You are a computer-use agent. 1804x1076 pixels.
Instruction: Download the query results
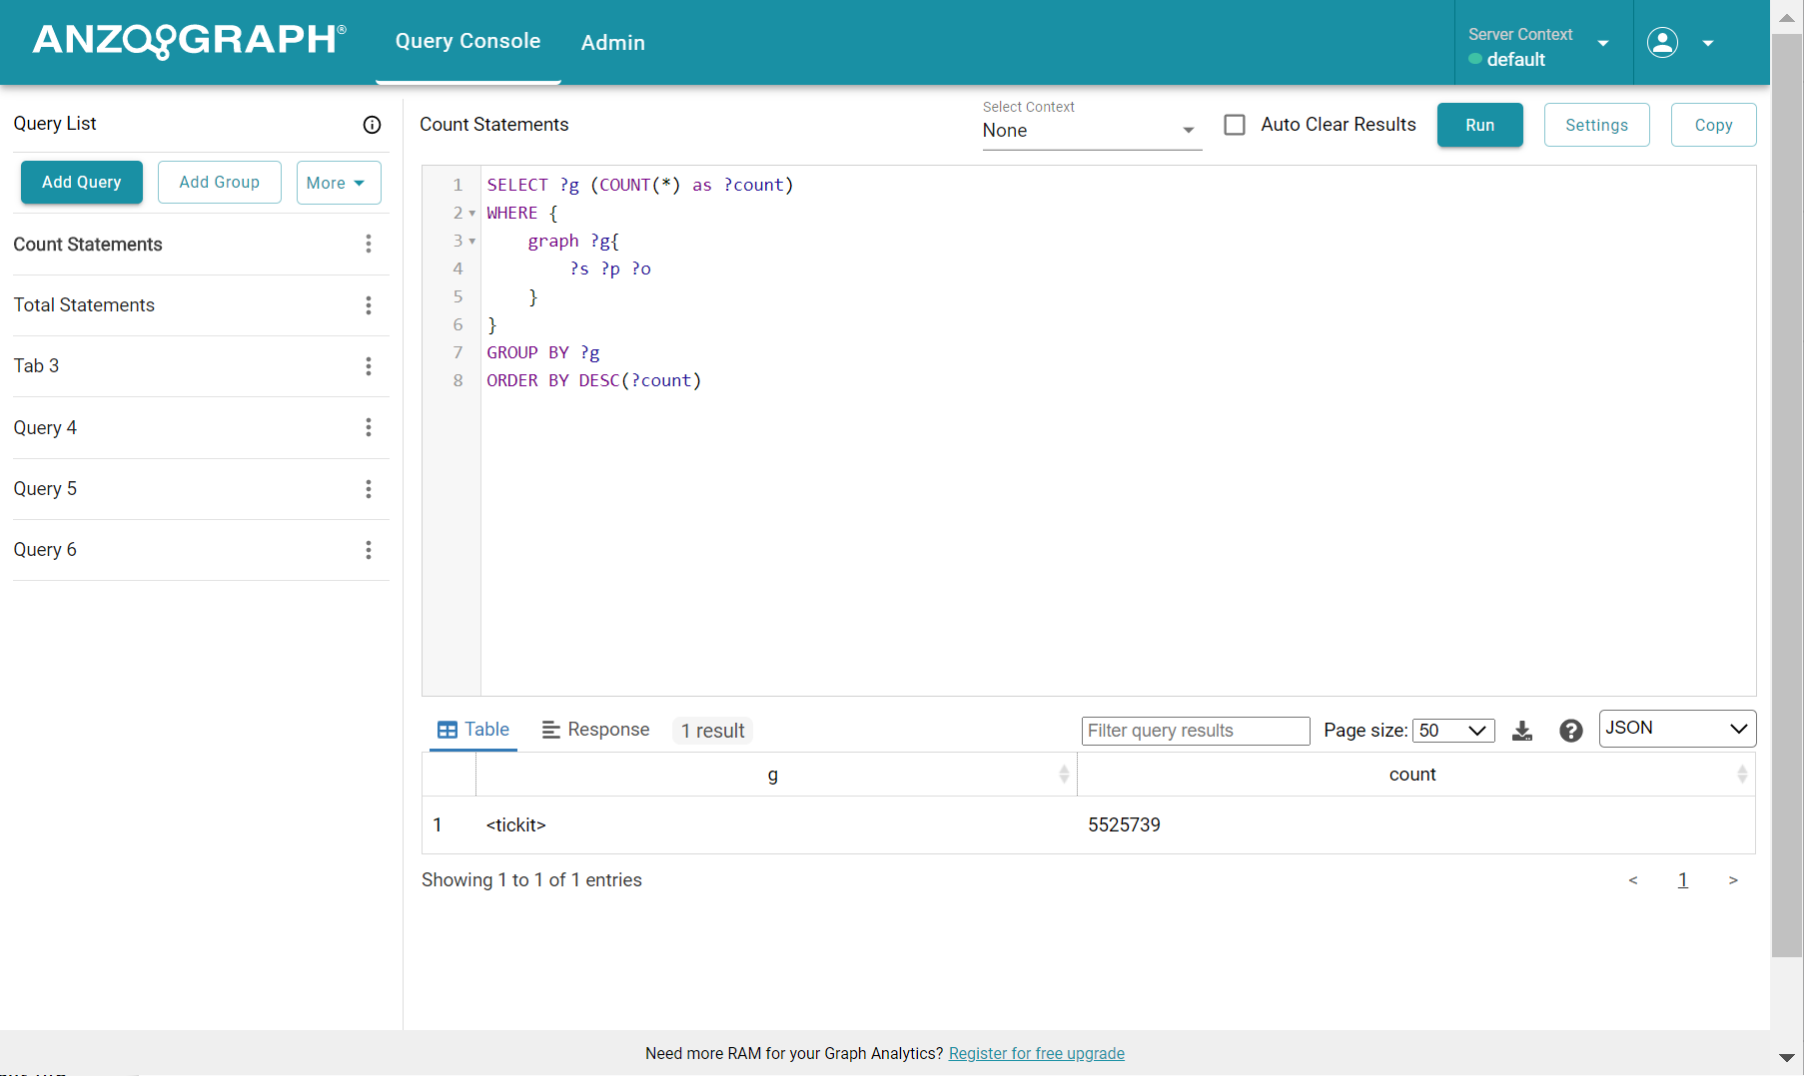(x=1522, y=731)
